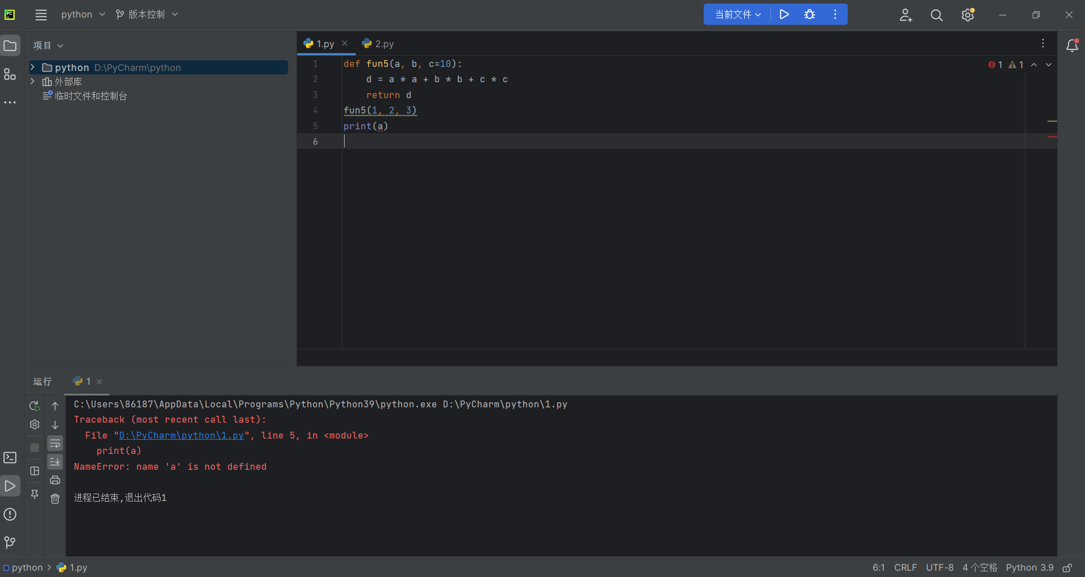Open IDE settings gear
Image resolution: width=1085 pixels, height=577 pixels.
pos(968,15)
